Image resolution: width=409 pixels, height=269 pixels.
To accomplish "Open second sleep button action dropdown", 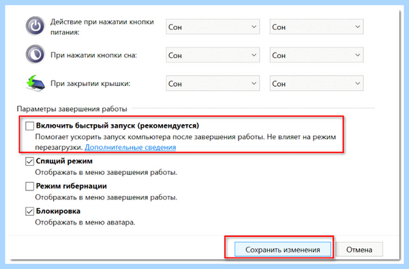I will tap(316, 55).
